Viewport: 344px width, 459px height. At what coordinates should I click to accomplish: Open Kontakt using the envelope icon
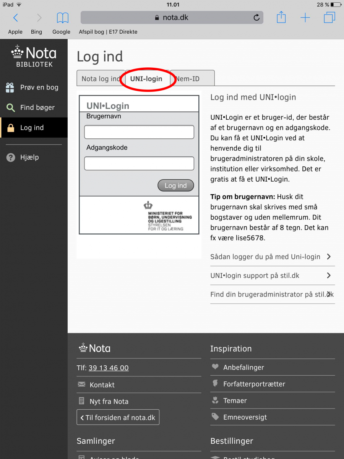81,385
